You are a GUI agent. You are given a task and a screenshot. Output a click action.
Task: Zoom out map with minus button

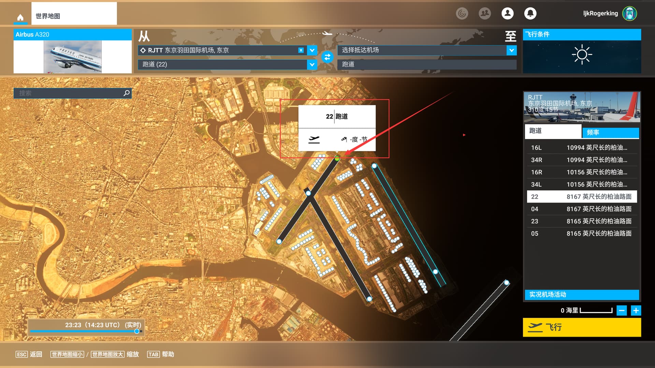(622, 310)
